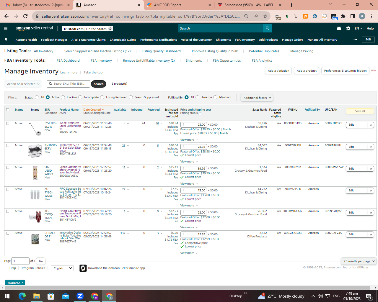Open Preferences: 5 columns hidden

coord(345,70)
